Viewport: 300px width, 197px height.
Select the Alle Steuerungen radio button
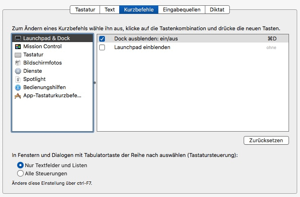coord(20,174)
